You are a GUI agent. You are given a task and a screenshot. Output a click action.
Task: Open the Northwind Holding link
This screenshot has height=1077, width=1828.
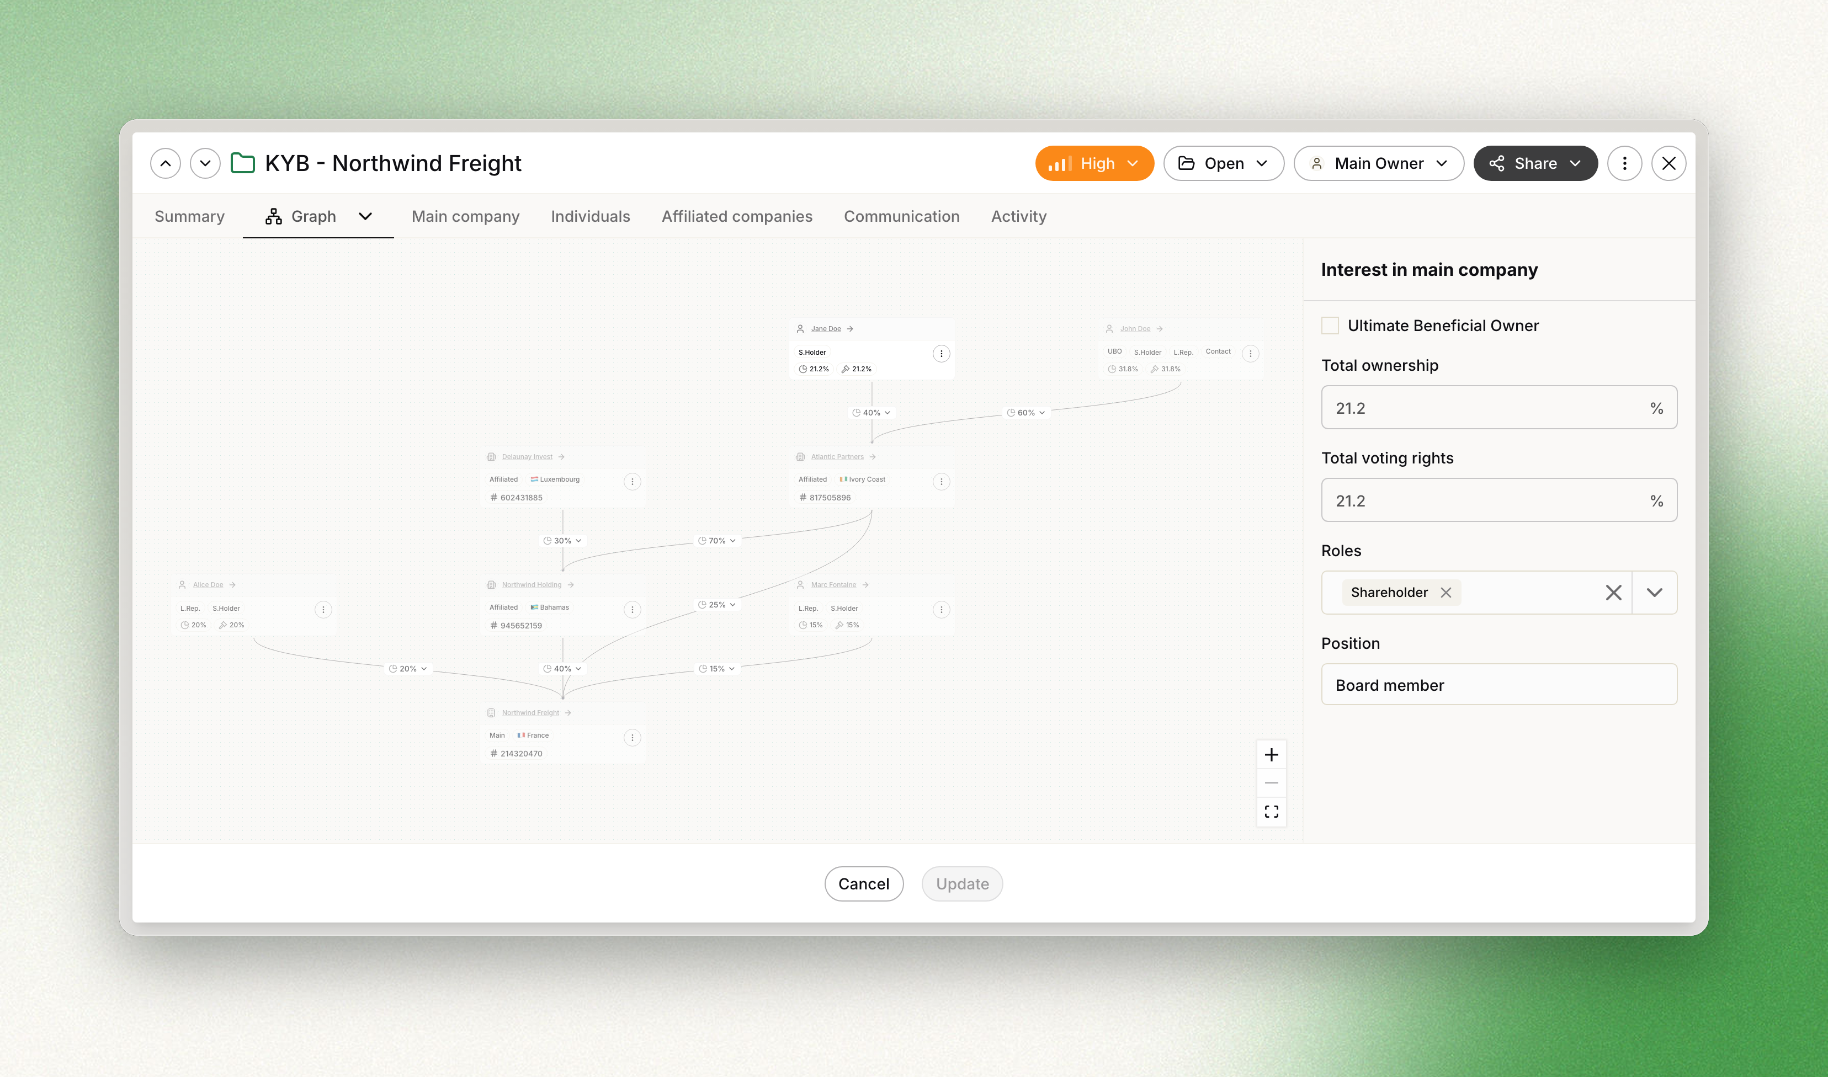[x=532, y=585]
